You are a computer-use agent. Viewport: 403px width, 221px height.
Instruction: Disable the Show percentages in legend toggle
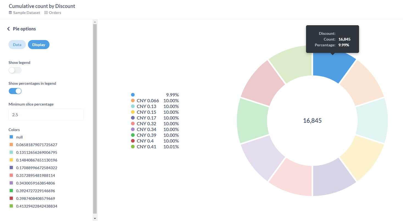(15, 91)
